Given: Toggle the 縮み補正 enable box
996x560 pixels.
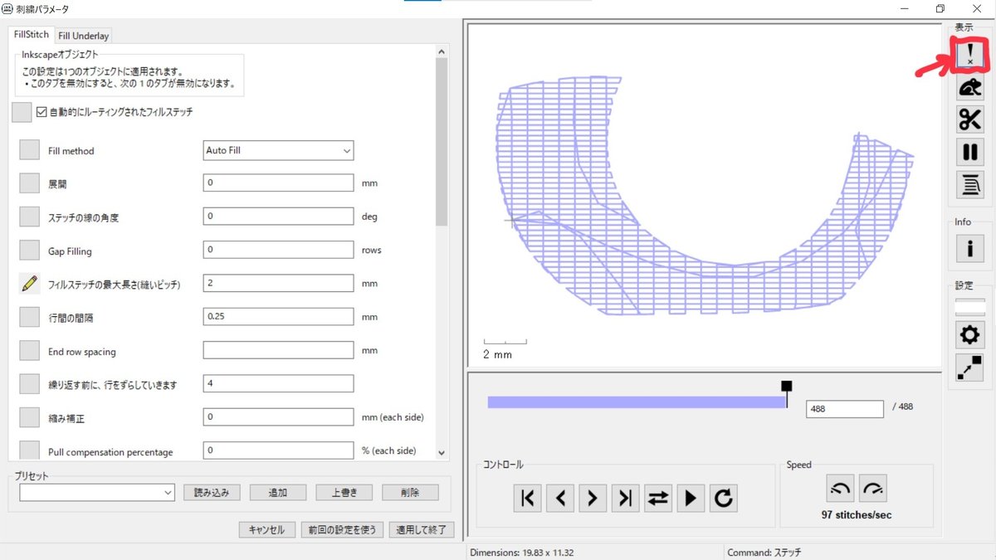Looking at the screenshot, I should pyautogui.click(x=30, y=417).
